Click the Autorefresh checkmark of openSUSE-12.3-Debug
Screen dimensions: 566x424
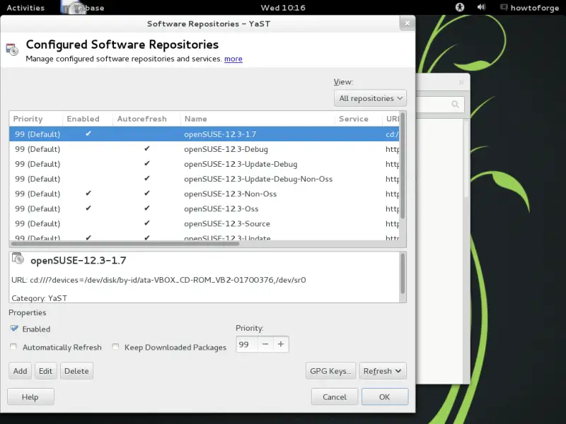point(147,148)
